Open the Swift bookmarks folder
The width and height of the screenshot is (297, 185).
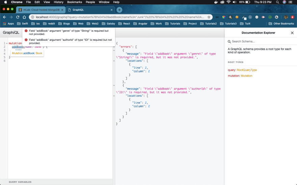point(23,24)
